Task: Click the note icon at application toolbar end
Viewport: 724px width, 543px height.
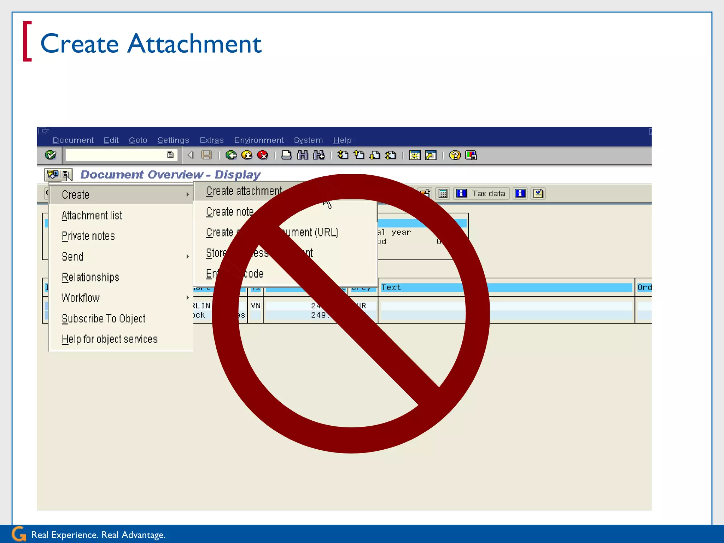Action: point(538,194)
